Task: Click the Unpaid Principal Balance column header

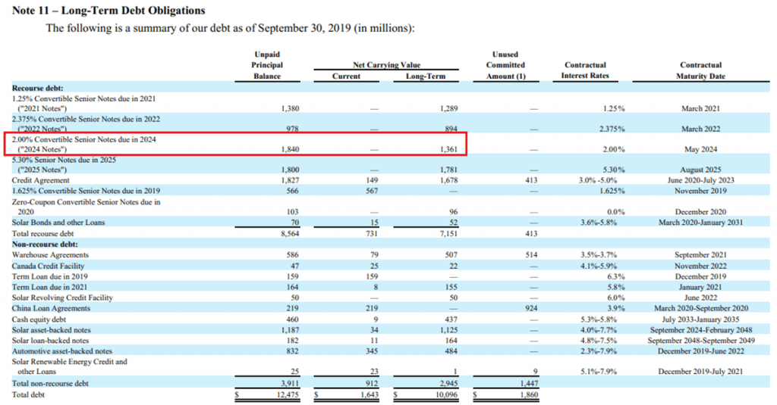Action: pos(266,65)
